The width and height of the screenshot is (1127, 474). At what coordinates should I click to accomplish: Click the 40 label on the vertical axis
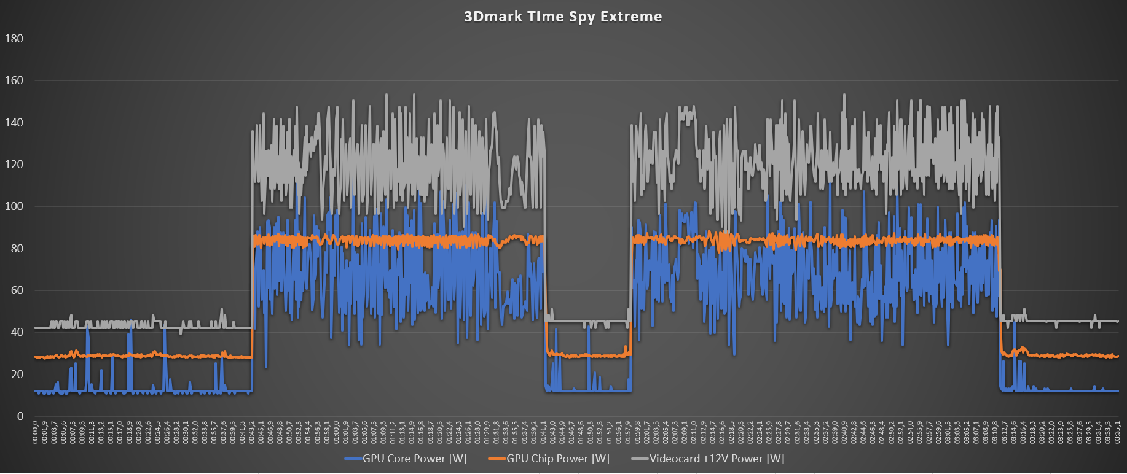17,332
